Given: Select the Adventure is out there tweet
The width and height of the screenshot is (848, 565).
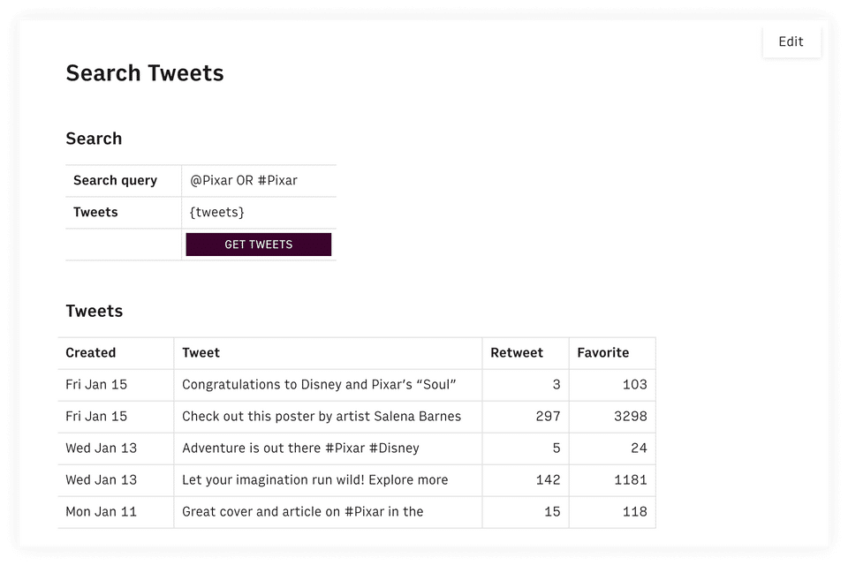Looking at the screenshot, I should (x=300, y=448).
